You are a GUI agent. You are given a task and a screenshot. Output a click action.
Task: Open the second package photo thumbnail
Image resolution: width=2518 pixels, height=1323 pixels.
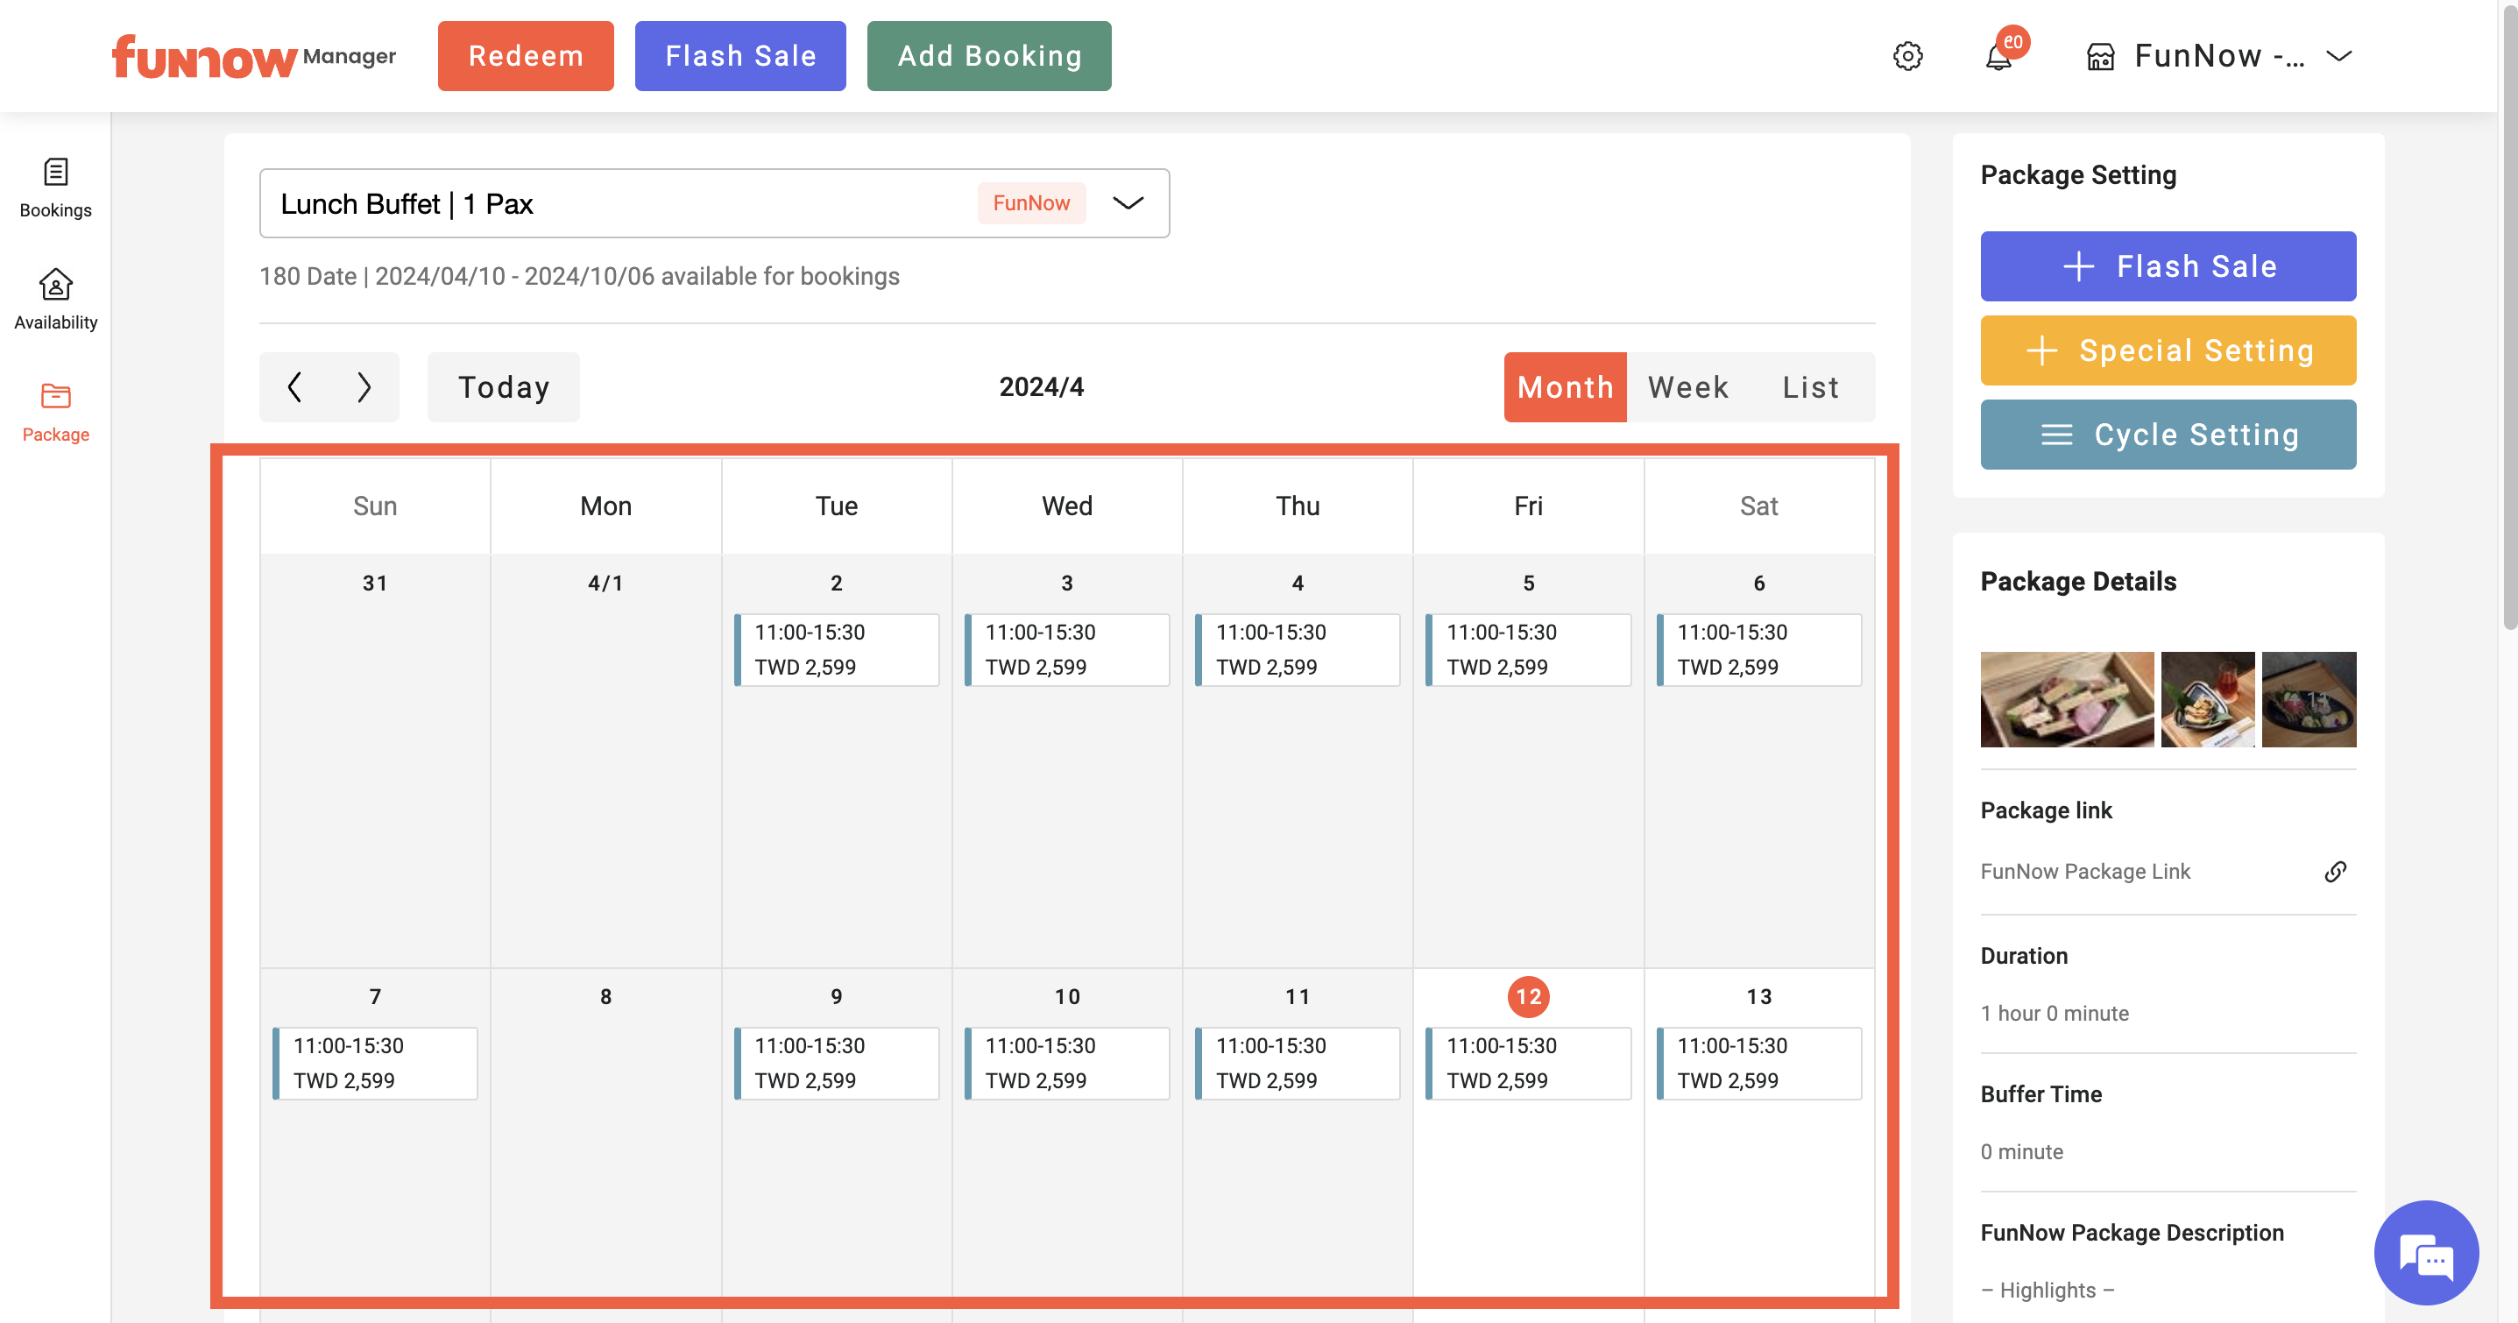[x=2207, y=700]
